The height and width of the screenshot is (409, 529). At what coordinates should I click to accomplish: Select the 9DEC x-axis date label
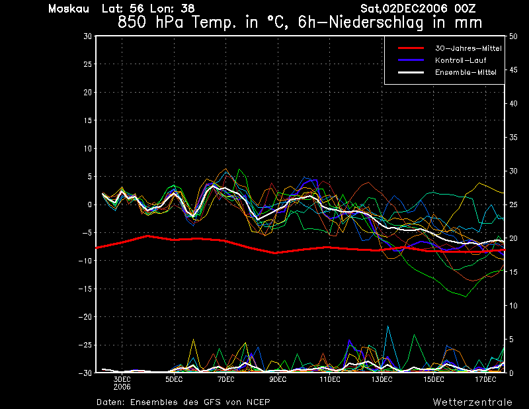pos(278,379)
